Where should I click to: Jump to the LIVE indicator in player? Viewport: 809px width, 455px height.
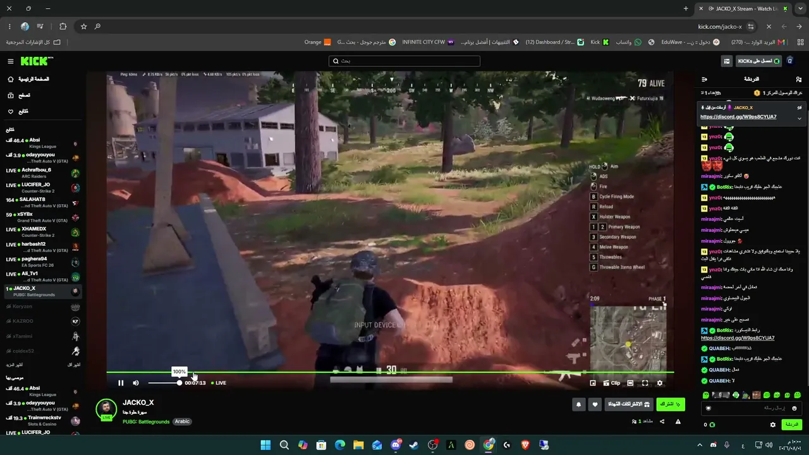tap(219, 383)
